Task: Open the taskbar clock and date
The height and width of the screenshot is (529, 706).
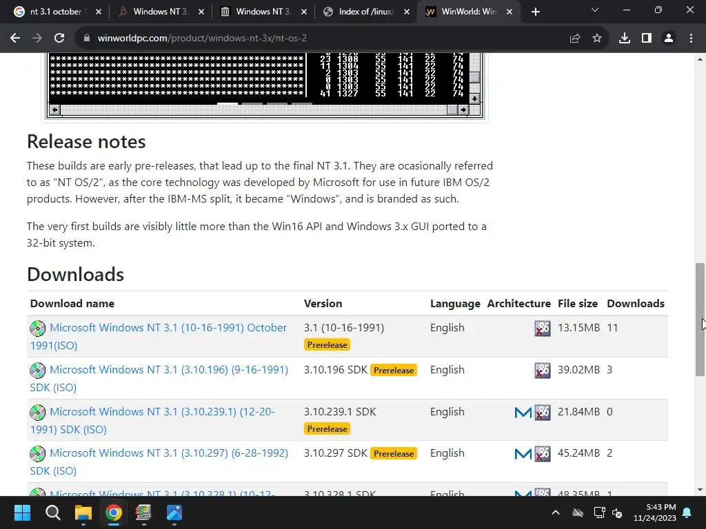Action: (655, 512)
